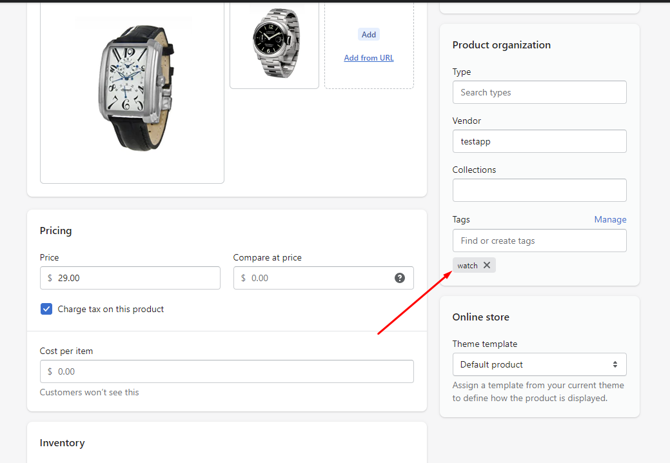Click the Inventory section heading

tap(63, 443)
